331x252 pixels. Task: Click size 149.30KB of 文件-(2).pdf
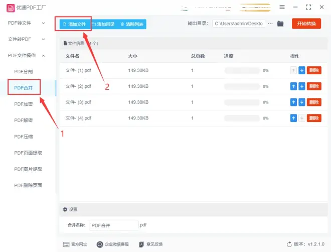tap(138, 86)
